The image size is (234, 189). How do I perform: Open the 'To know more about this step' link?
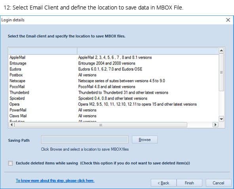tap(55, 181)
